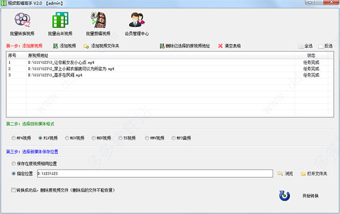
Task: Click the 添加视频 toolbar icon
Action: (x=56, y=46)
